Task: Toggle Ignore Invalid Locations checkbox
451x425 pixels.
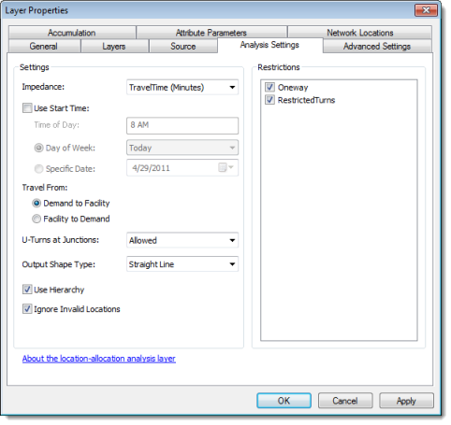Action: [27, 309]
